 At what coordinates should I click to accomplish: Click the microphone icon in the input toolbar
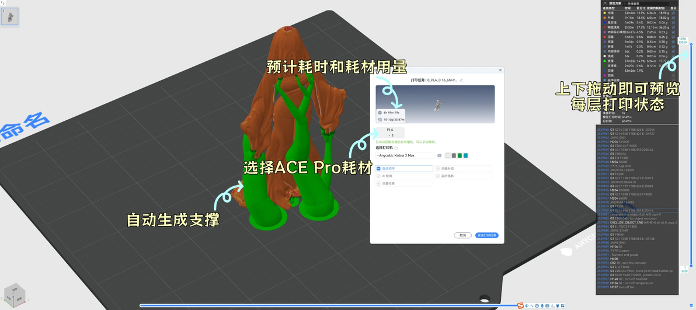(x=542, y=305)
